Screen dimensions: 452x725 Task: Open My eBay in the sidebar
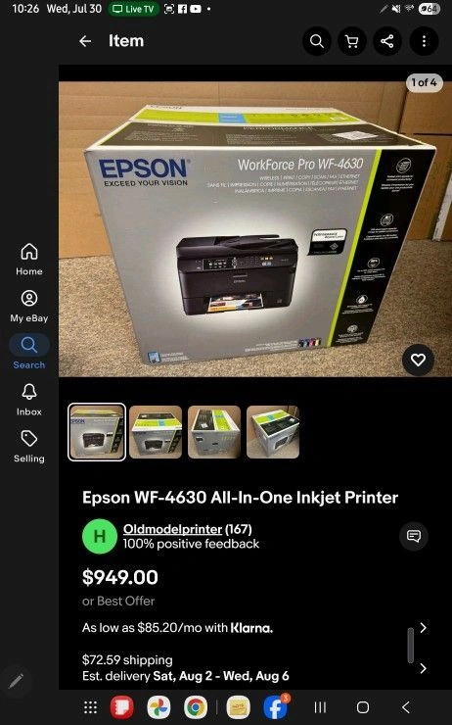29,306
